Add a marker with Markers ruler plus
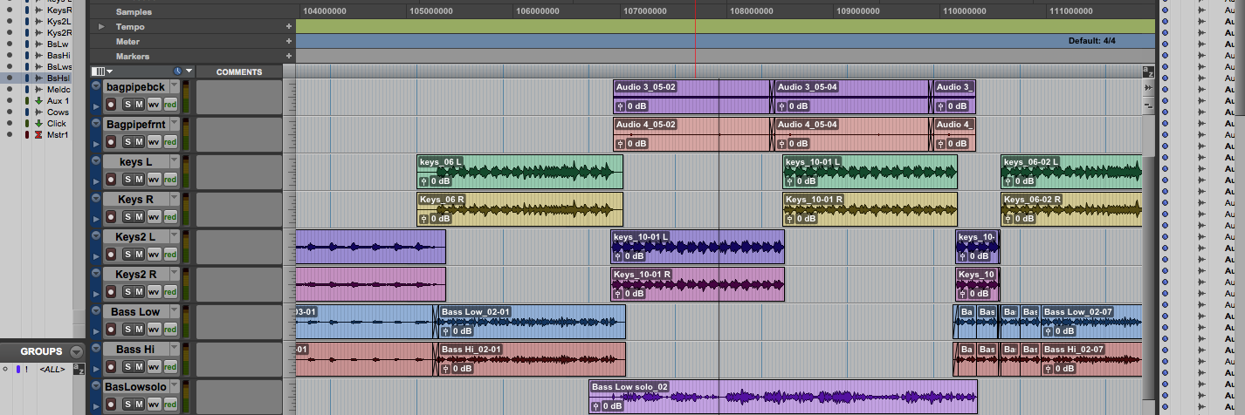The width and height of the screenshot is (1245, 415). click(x=288, y=56)
